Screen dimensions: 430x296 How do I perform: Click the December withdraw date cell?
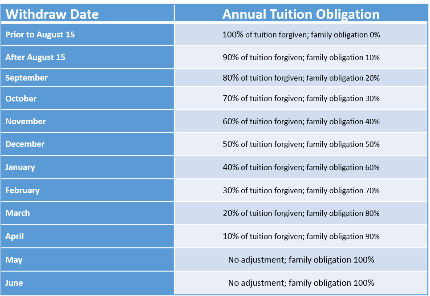coord(25,144)
